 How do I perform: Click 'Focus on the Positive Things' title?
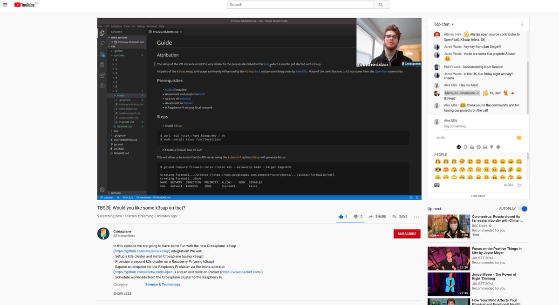click(x=497, y=251)
